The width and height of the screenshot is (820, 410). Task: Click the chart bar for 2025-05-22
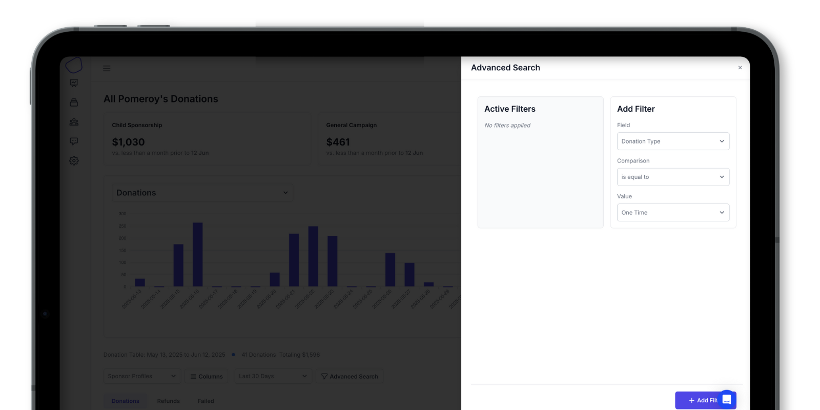click(x=313, y=256)
